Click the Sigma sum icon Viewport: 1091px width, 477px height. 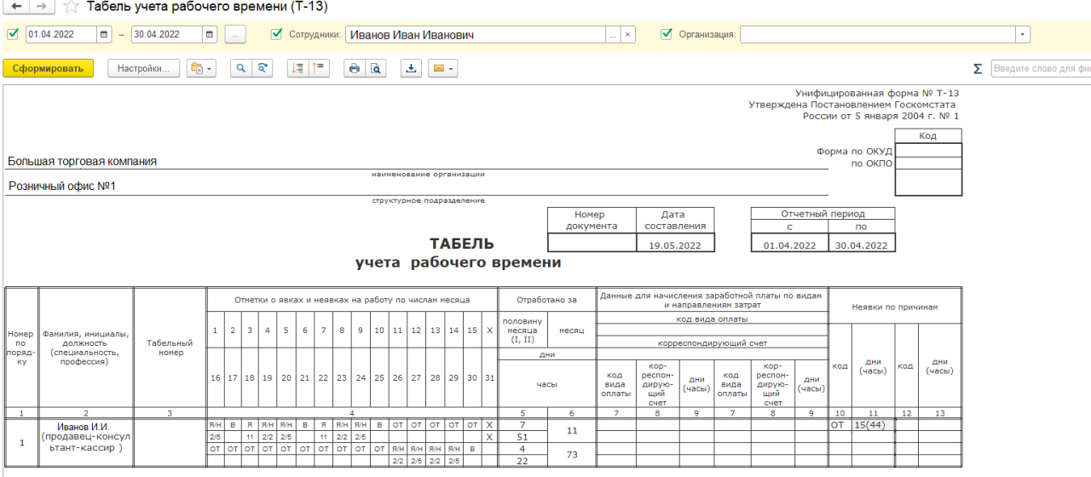pos(978,69)
